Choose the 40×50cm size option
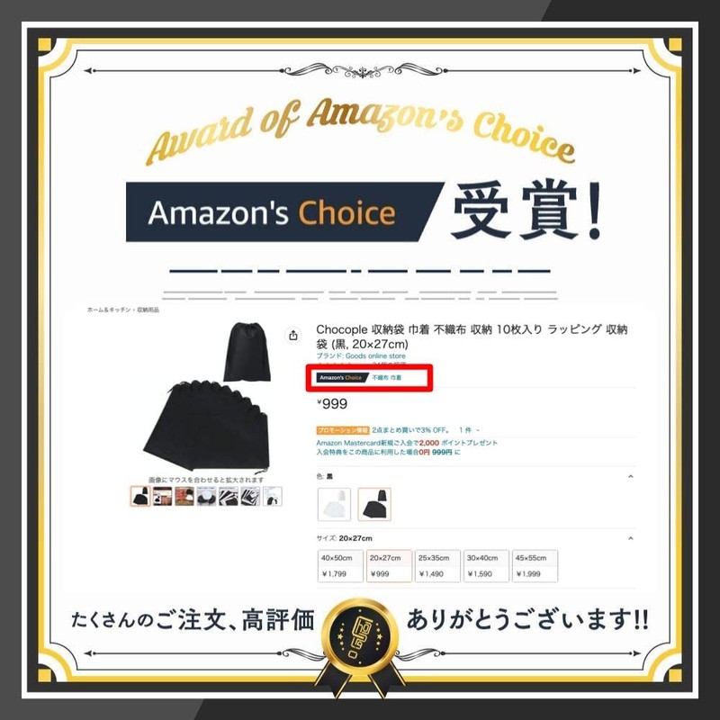 click(x=340, y=566)
